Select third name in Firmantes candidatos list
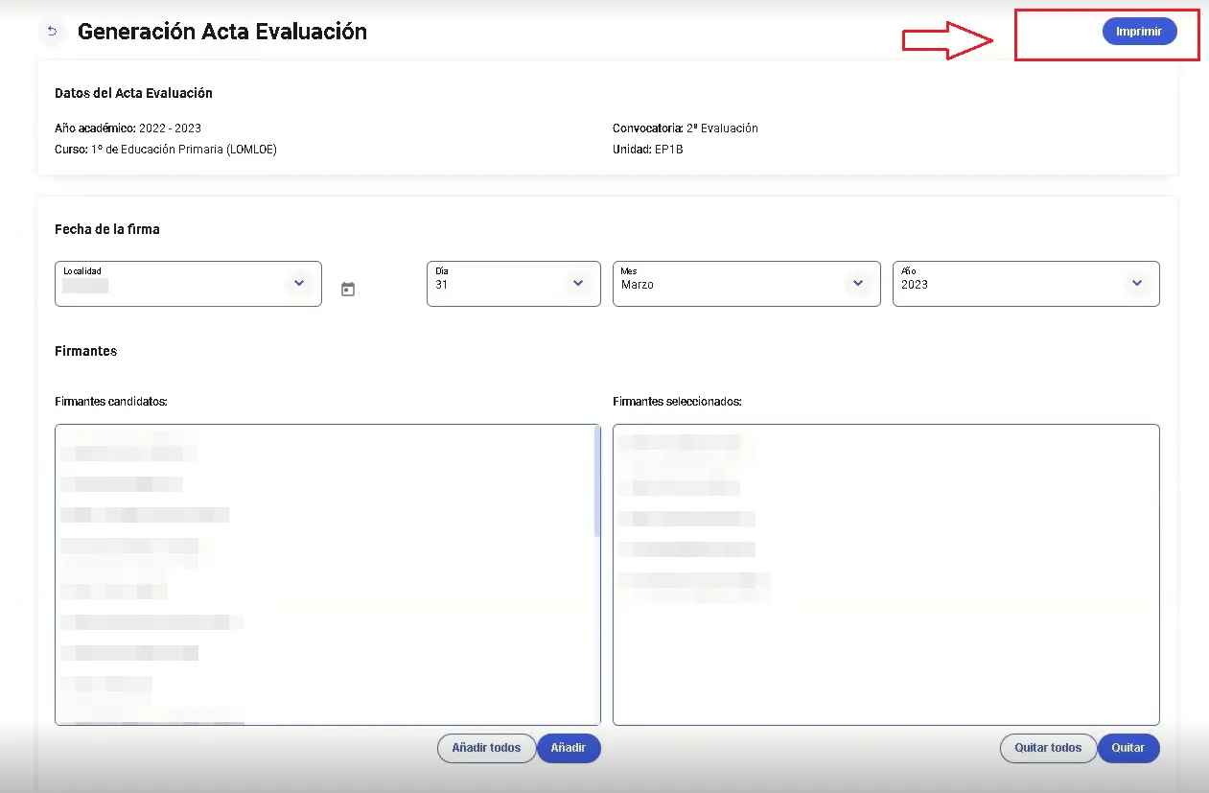The image size is (1209, 793). [145, 515]
